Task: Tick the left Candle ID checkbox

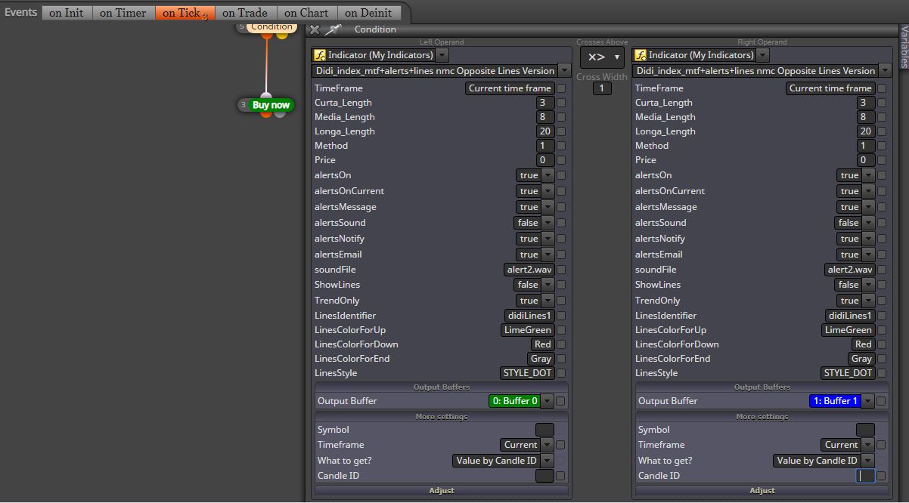Action: point(560,476)
